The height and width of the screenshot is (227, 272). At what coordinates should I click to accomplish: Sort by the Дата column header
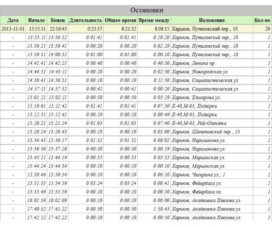tap(13, 20)
